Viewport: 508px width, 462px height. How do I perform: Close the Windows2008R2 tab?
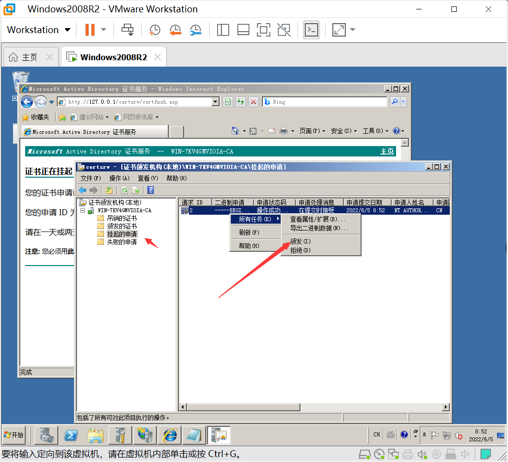[x=157, y=57]
